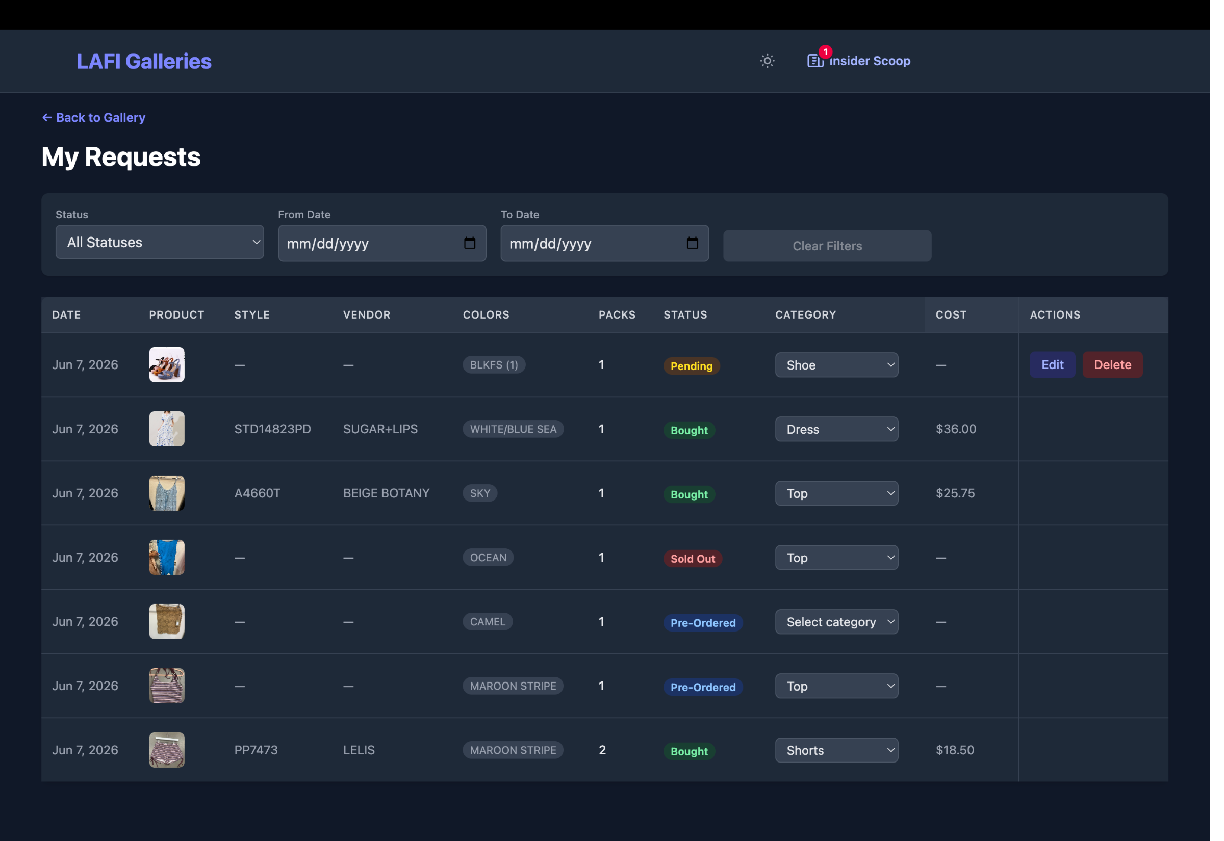Click the OCEAN color tag
The image size is (1224, 841).
tap(488, 558)
